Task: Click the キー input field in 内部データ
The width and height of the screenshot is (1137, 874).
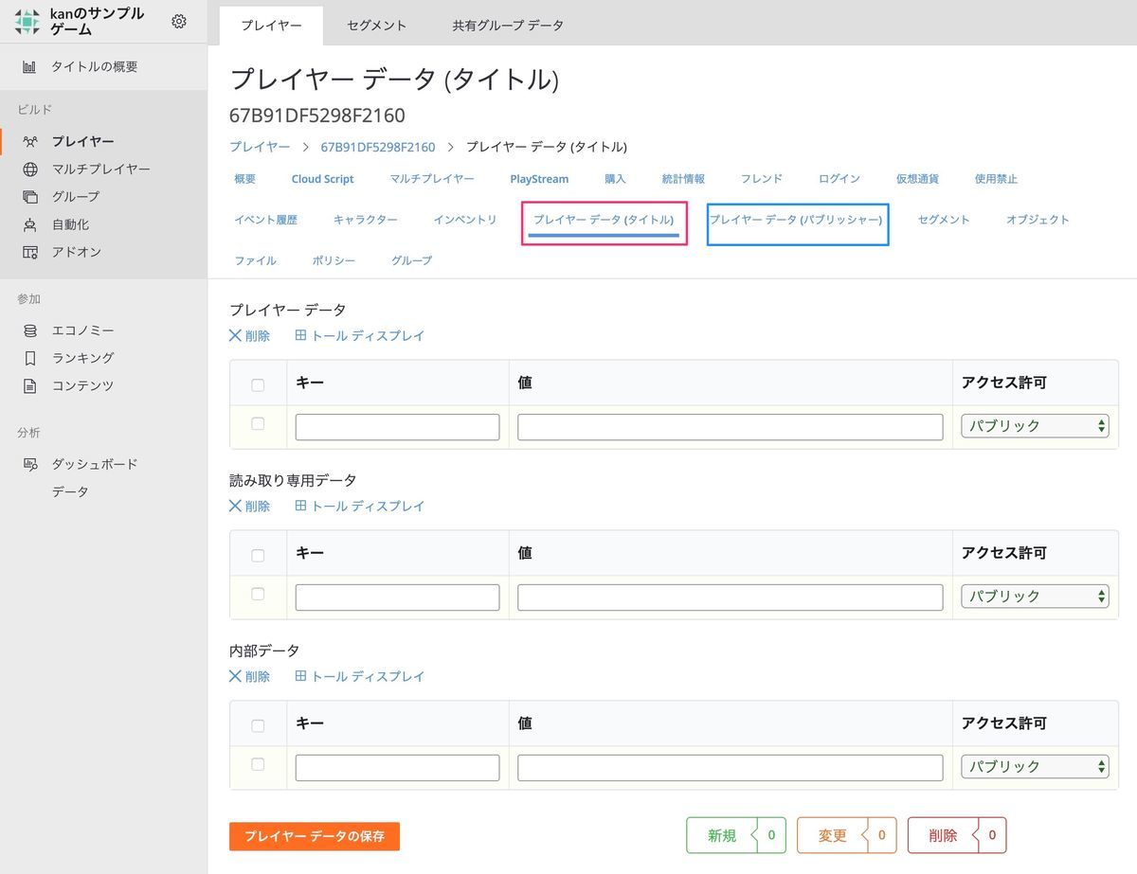Action: coord(397,767)
